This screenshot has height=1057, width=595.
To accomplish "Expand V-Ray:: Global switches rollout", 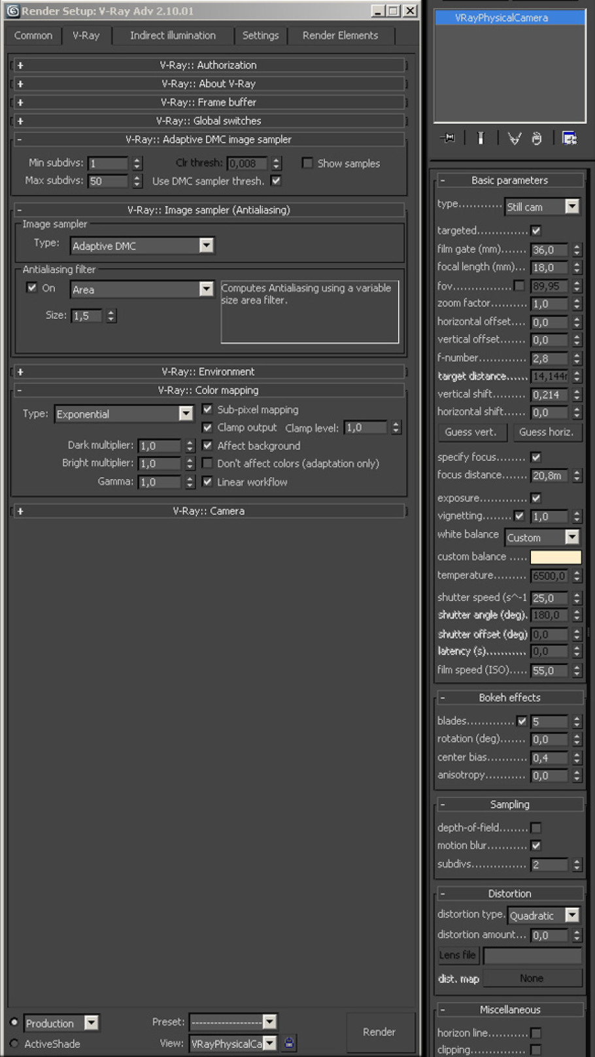I will tap(209, 121).
